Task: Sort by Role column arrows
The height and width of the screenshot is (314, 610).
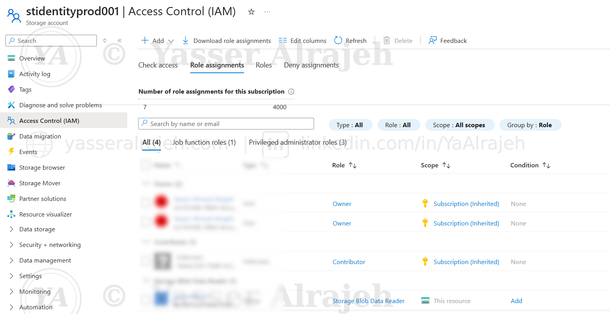Action: point(353,165)
